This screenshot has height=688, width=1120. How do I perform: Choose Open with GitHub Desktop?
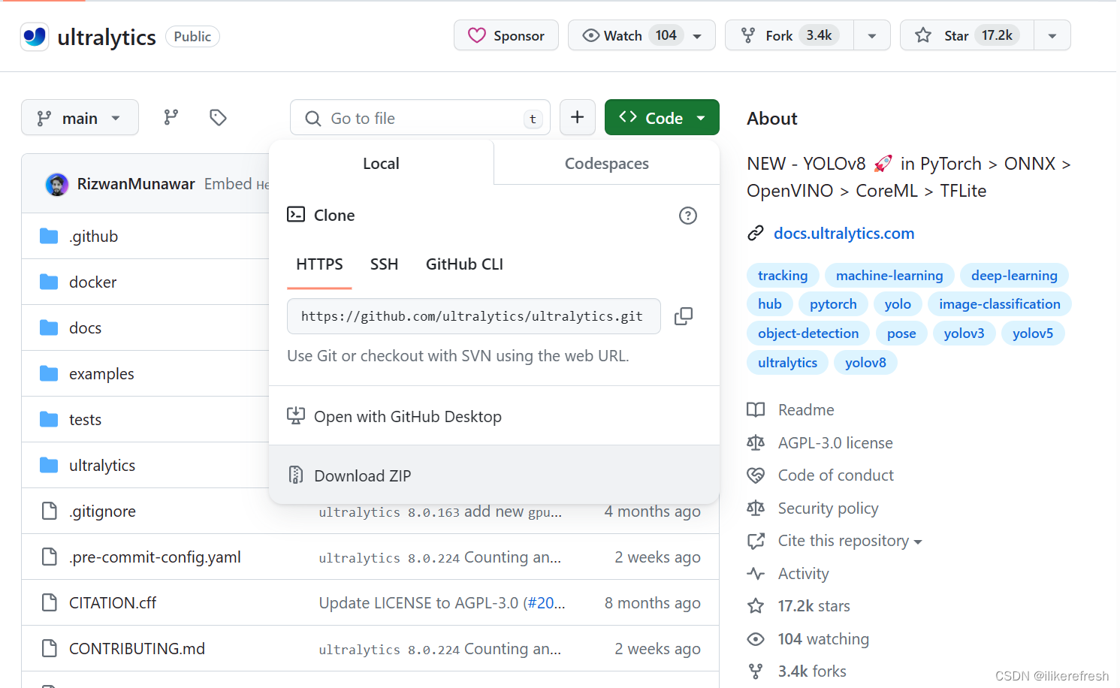click(494, 416)
